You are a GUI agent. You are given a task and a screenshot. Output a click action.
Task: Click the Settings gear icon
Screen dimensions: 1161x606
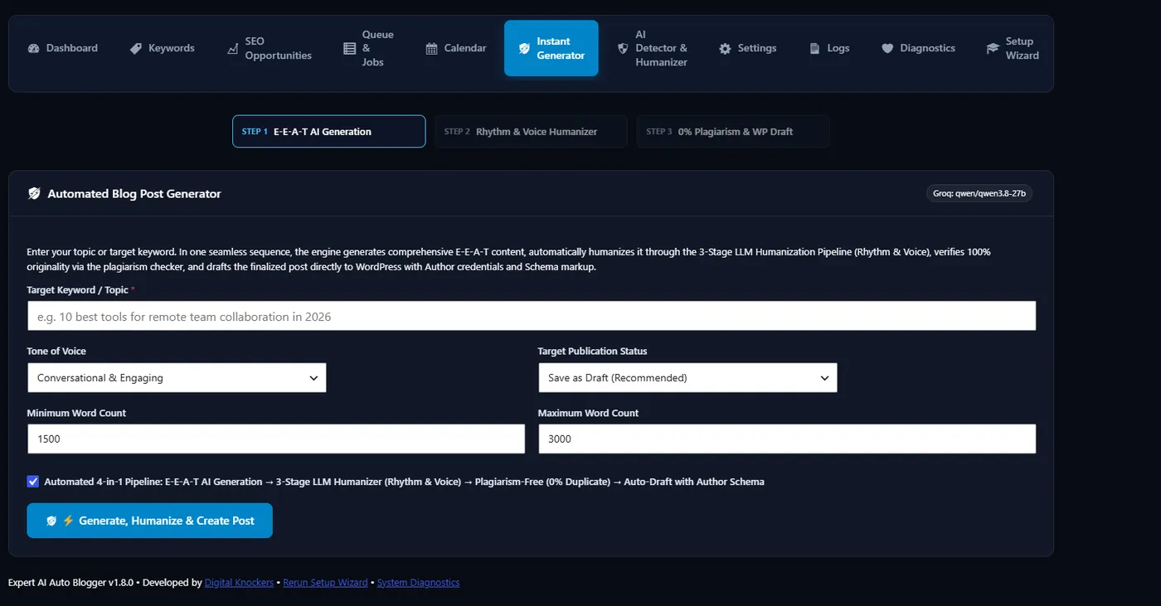tap(725, 48)
